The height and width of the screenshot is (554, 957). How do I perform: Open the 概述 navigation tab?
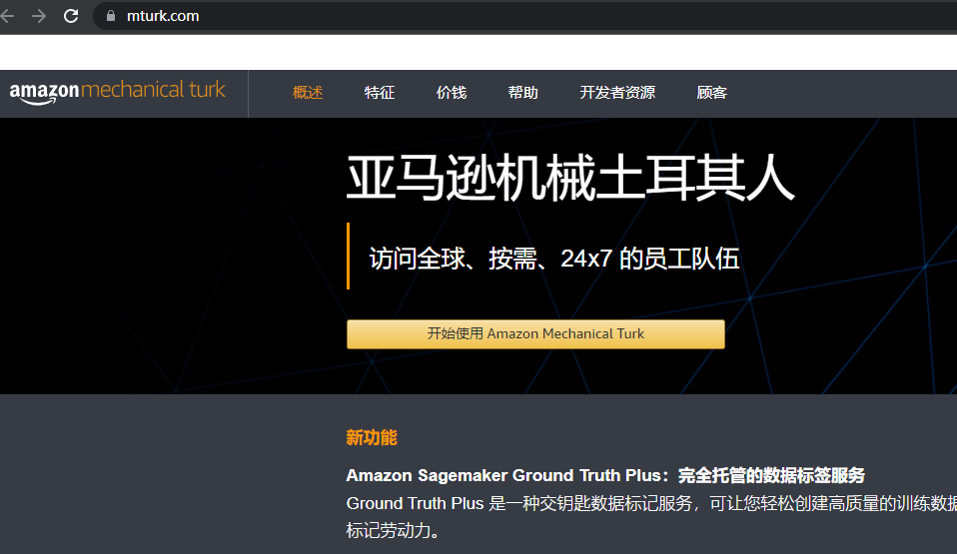tap(308, 93)
